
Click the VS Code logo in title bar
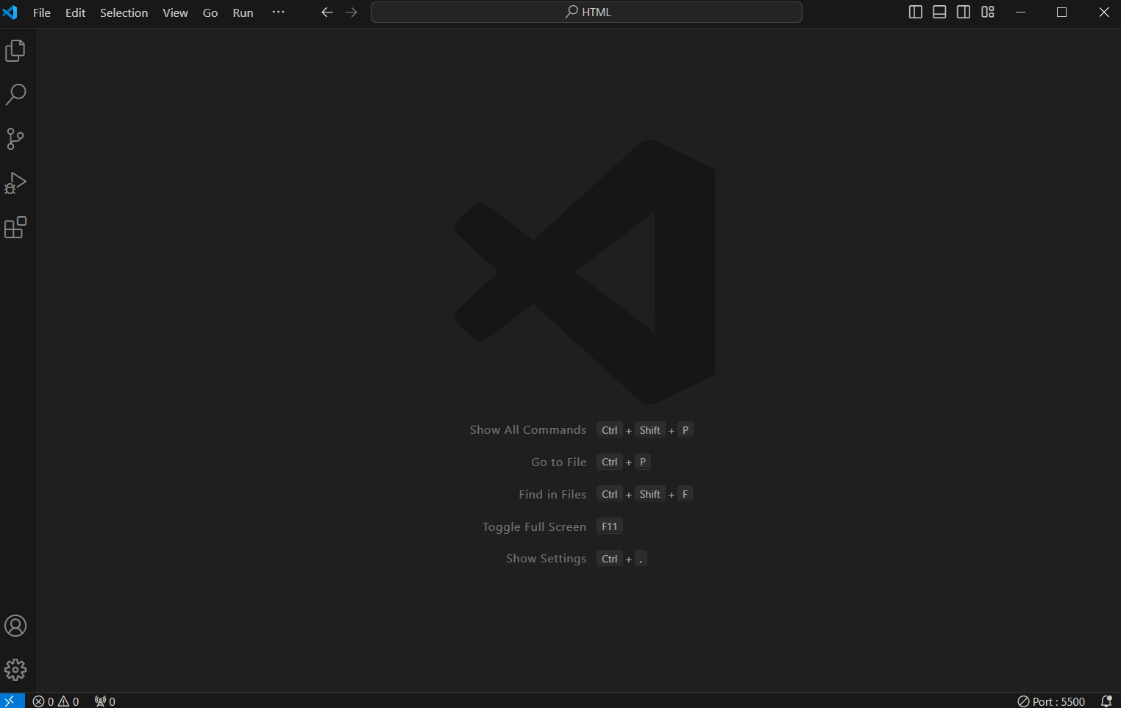10,12
